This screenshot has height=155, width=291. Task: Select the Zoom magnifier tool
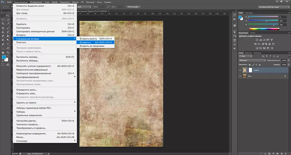pos(8,52)
